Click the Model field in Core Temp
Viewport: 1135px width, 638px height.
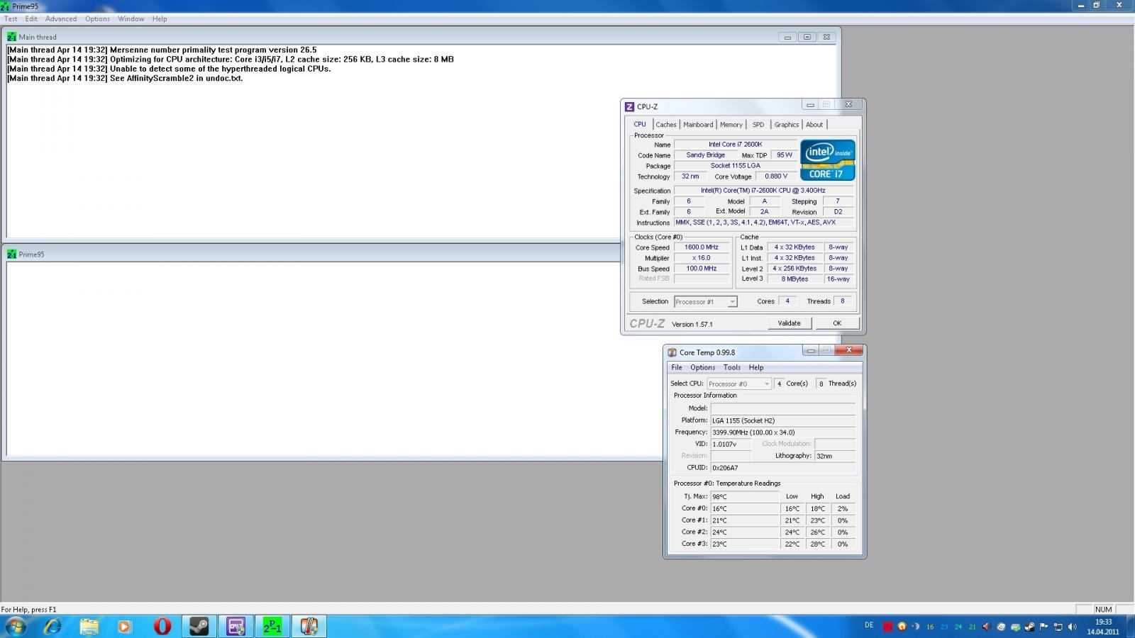[x=783, y=408]
